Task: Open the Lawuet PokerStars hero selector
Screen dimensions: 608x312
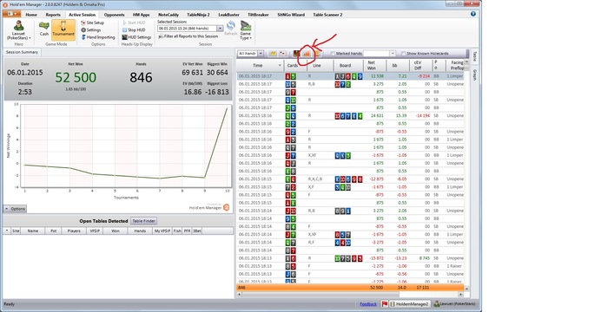Action: click(x=18, y=30)
